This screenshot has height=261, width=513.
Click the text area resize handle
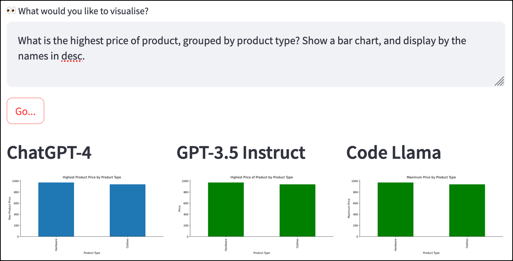coord(499,81)
